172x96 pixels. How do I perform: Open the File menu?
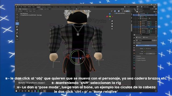click(x=19, y=7)
